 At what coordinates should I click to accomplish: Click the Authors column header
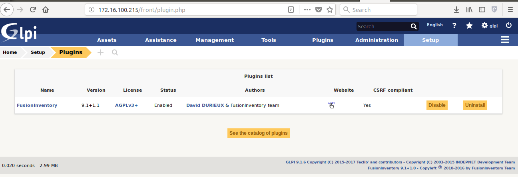pyautogui.click(x=255, y=90)
